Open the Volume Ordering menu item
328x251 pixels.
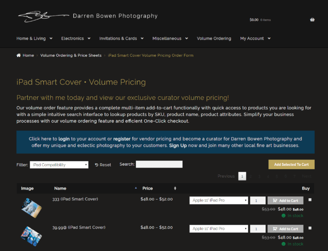pyautogui.click(x=214, y=39)
